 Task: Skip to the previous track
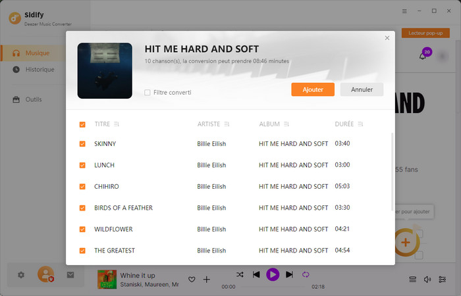point(256,274)
